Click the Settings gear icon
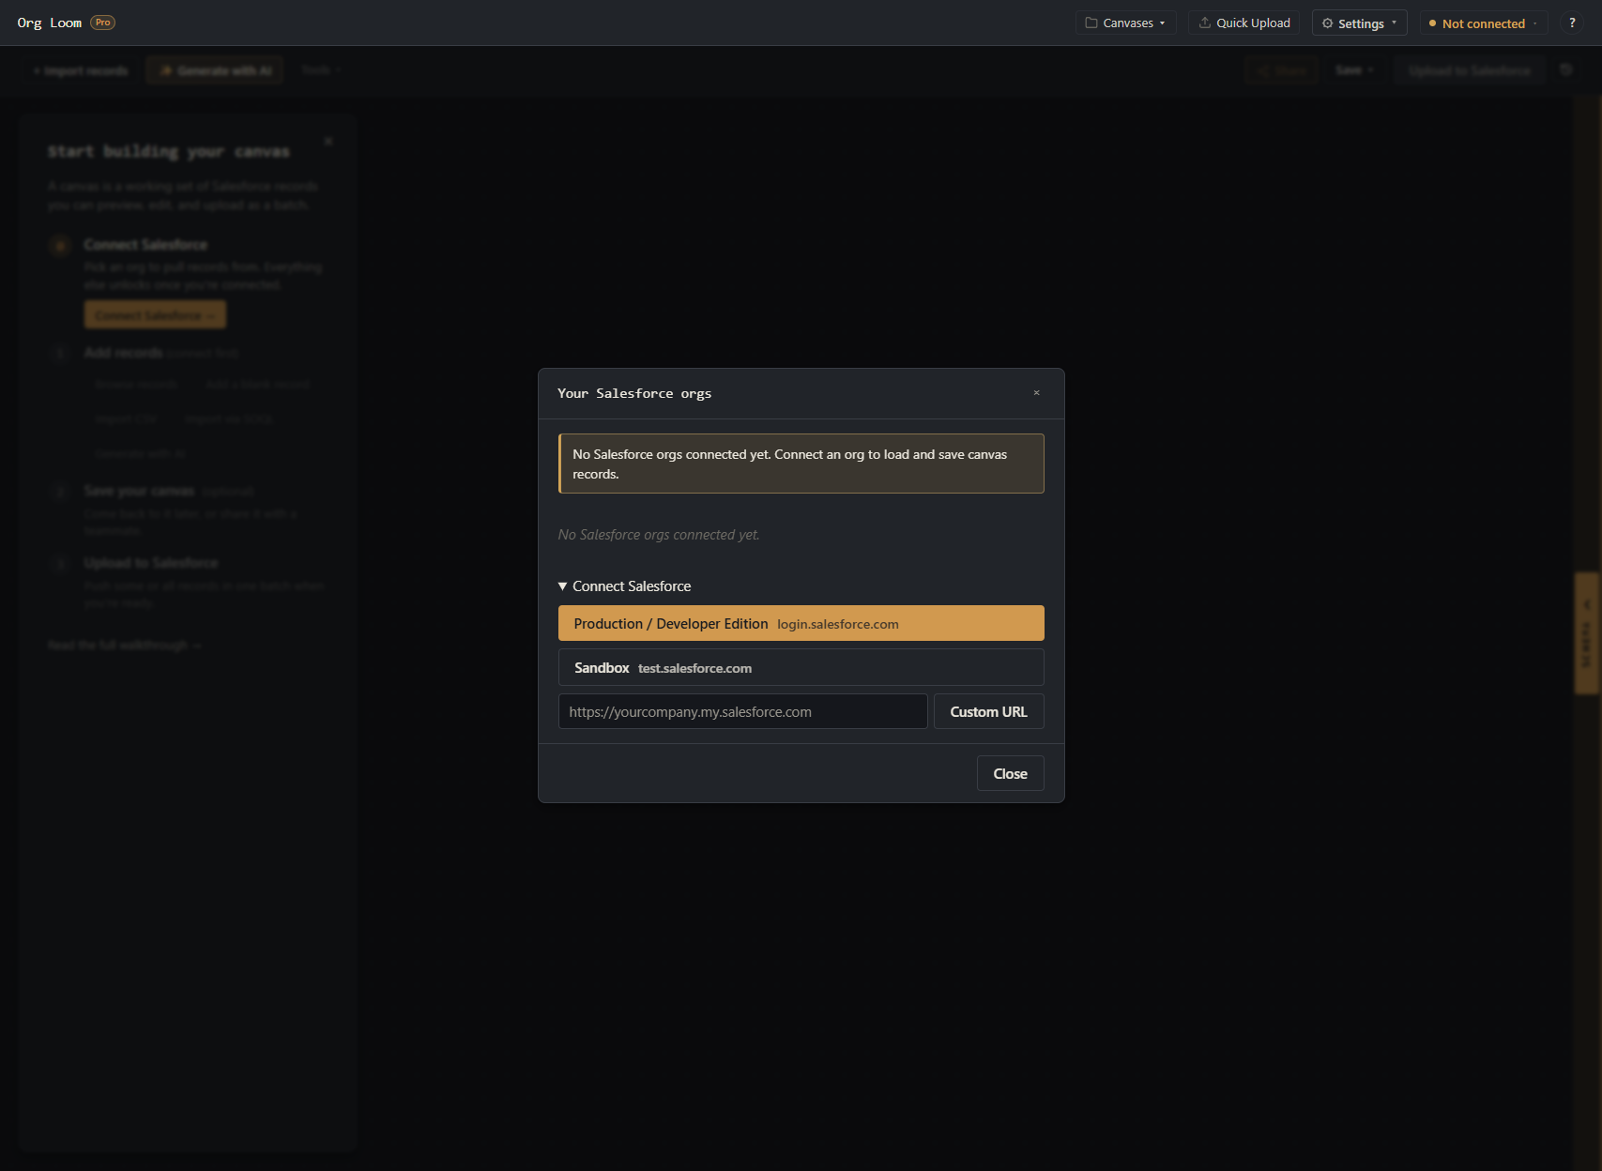This screenshot has height=1171, width=1602. coord(1327,23)
